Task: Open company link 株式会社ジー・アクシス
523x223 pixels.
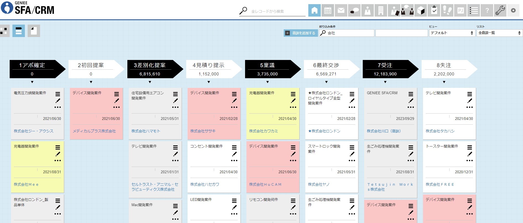Action: (x=34, y=131)
